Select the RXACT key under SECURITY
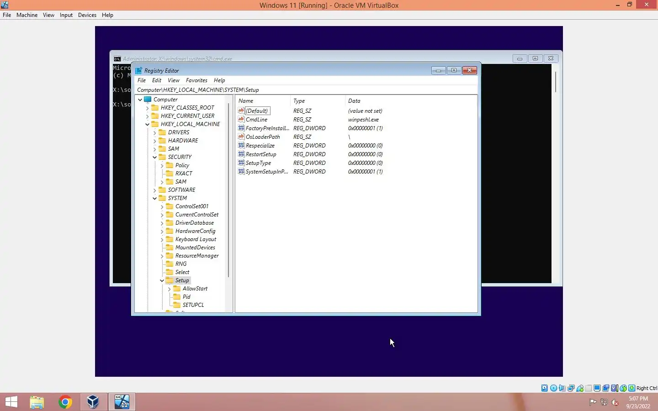The height and width of the screenshot is (411, 658). click(184, 174)
